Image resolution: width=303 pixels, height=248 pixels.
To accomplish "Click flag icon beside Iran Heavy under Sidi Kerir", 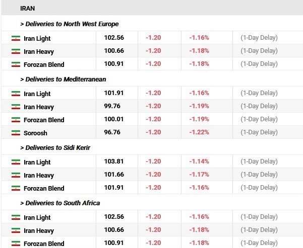I will click(16, 175).
